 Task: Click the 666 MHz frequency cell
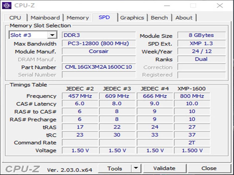pos(155,96)
